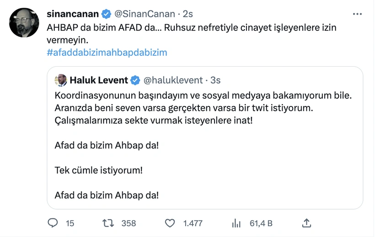Like the tweet with heart icon
The image size is (375, 237).
170,223
